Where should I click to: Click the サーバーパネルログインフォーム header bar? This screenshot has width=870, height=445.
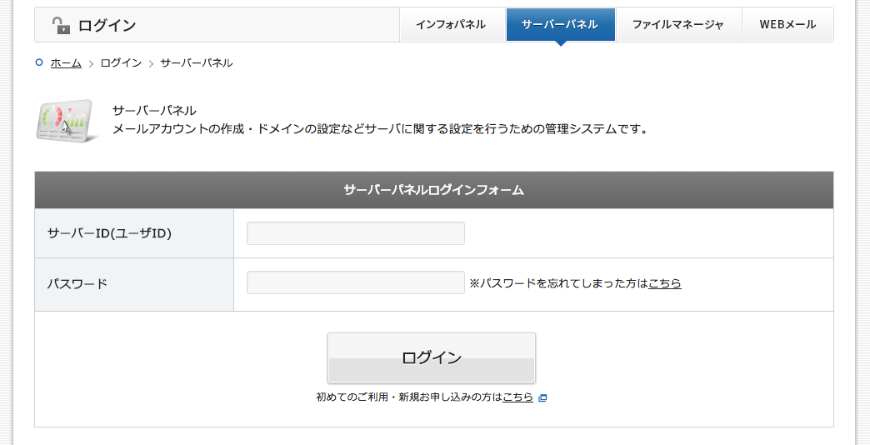[434, 190]
